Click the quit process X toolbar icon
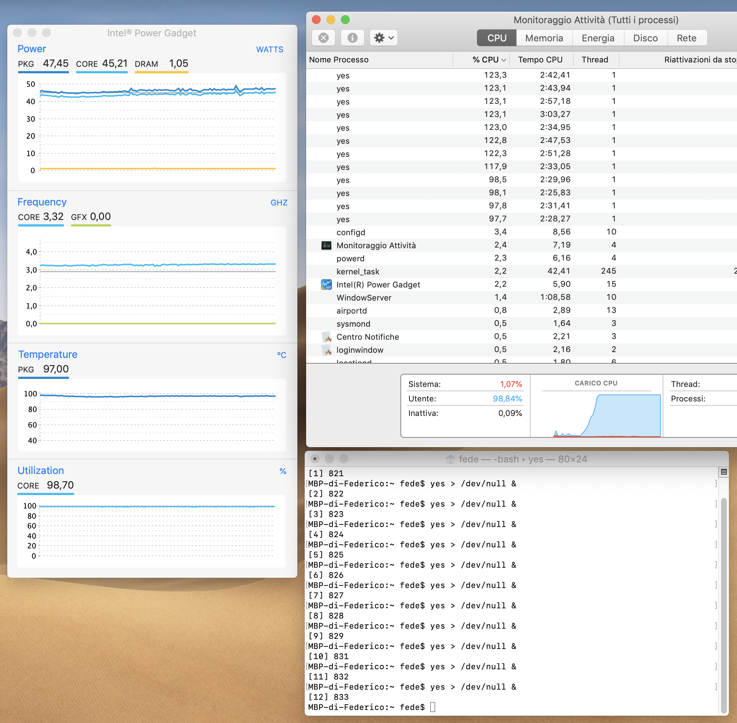 point(323,38)
